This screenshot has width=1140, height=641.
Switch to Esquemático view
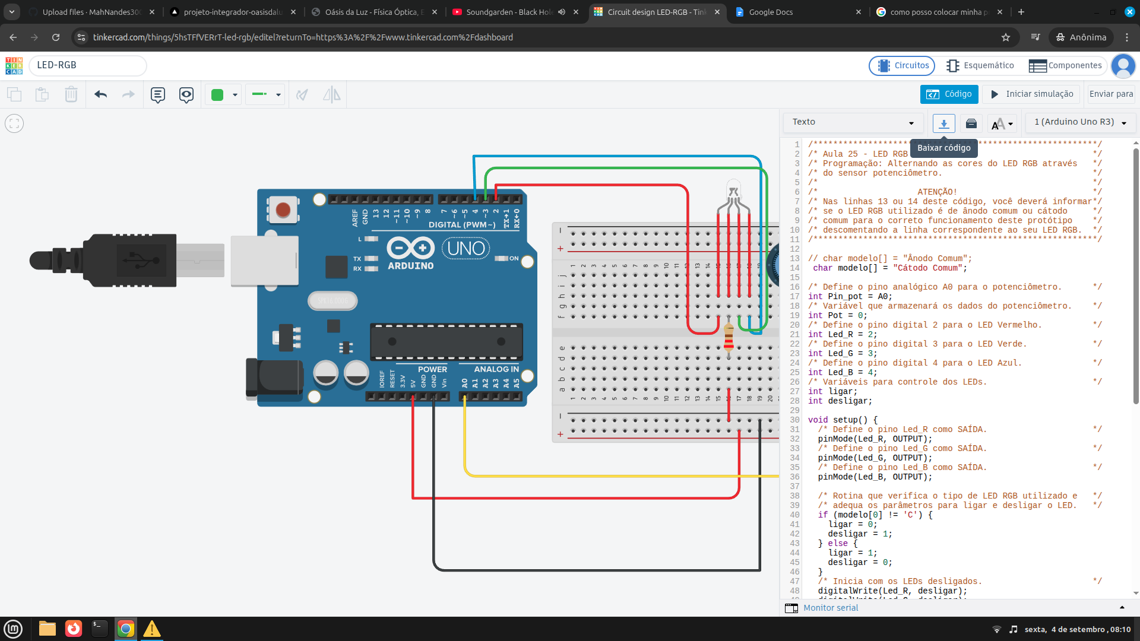(981, 65)
